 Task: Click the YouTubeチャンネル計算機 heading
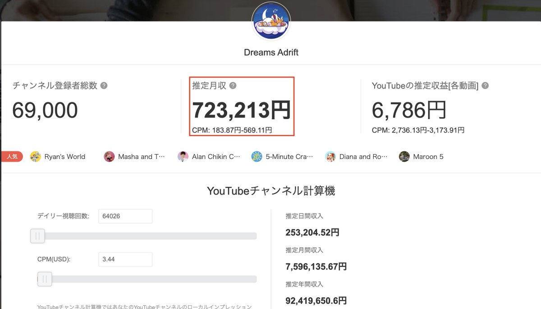click(271, 191)
